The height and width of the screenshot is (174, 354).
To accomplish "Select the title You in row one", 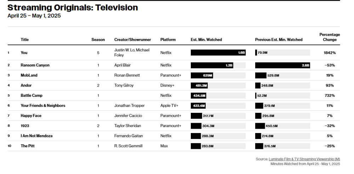I will coord(24,53).
